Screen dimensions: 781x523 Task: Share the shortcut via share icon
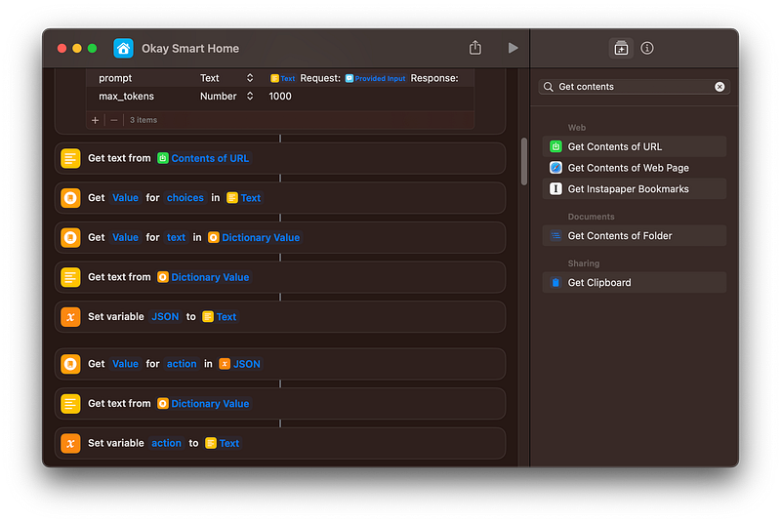pos(475,48)
